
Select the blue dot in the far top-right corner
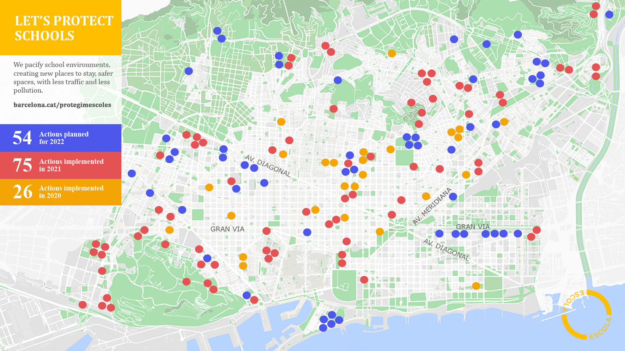[609, 14]
